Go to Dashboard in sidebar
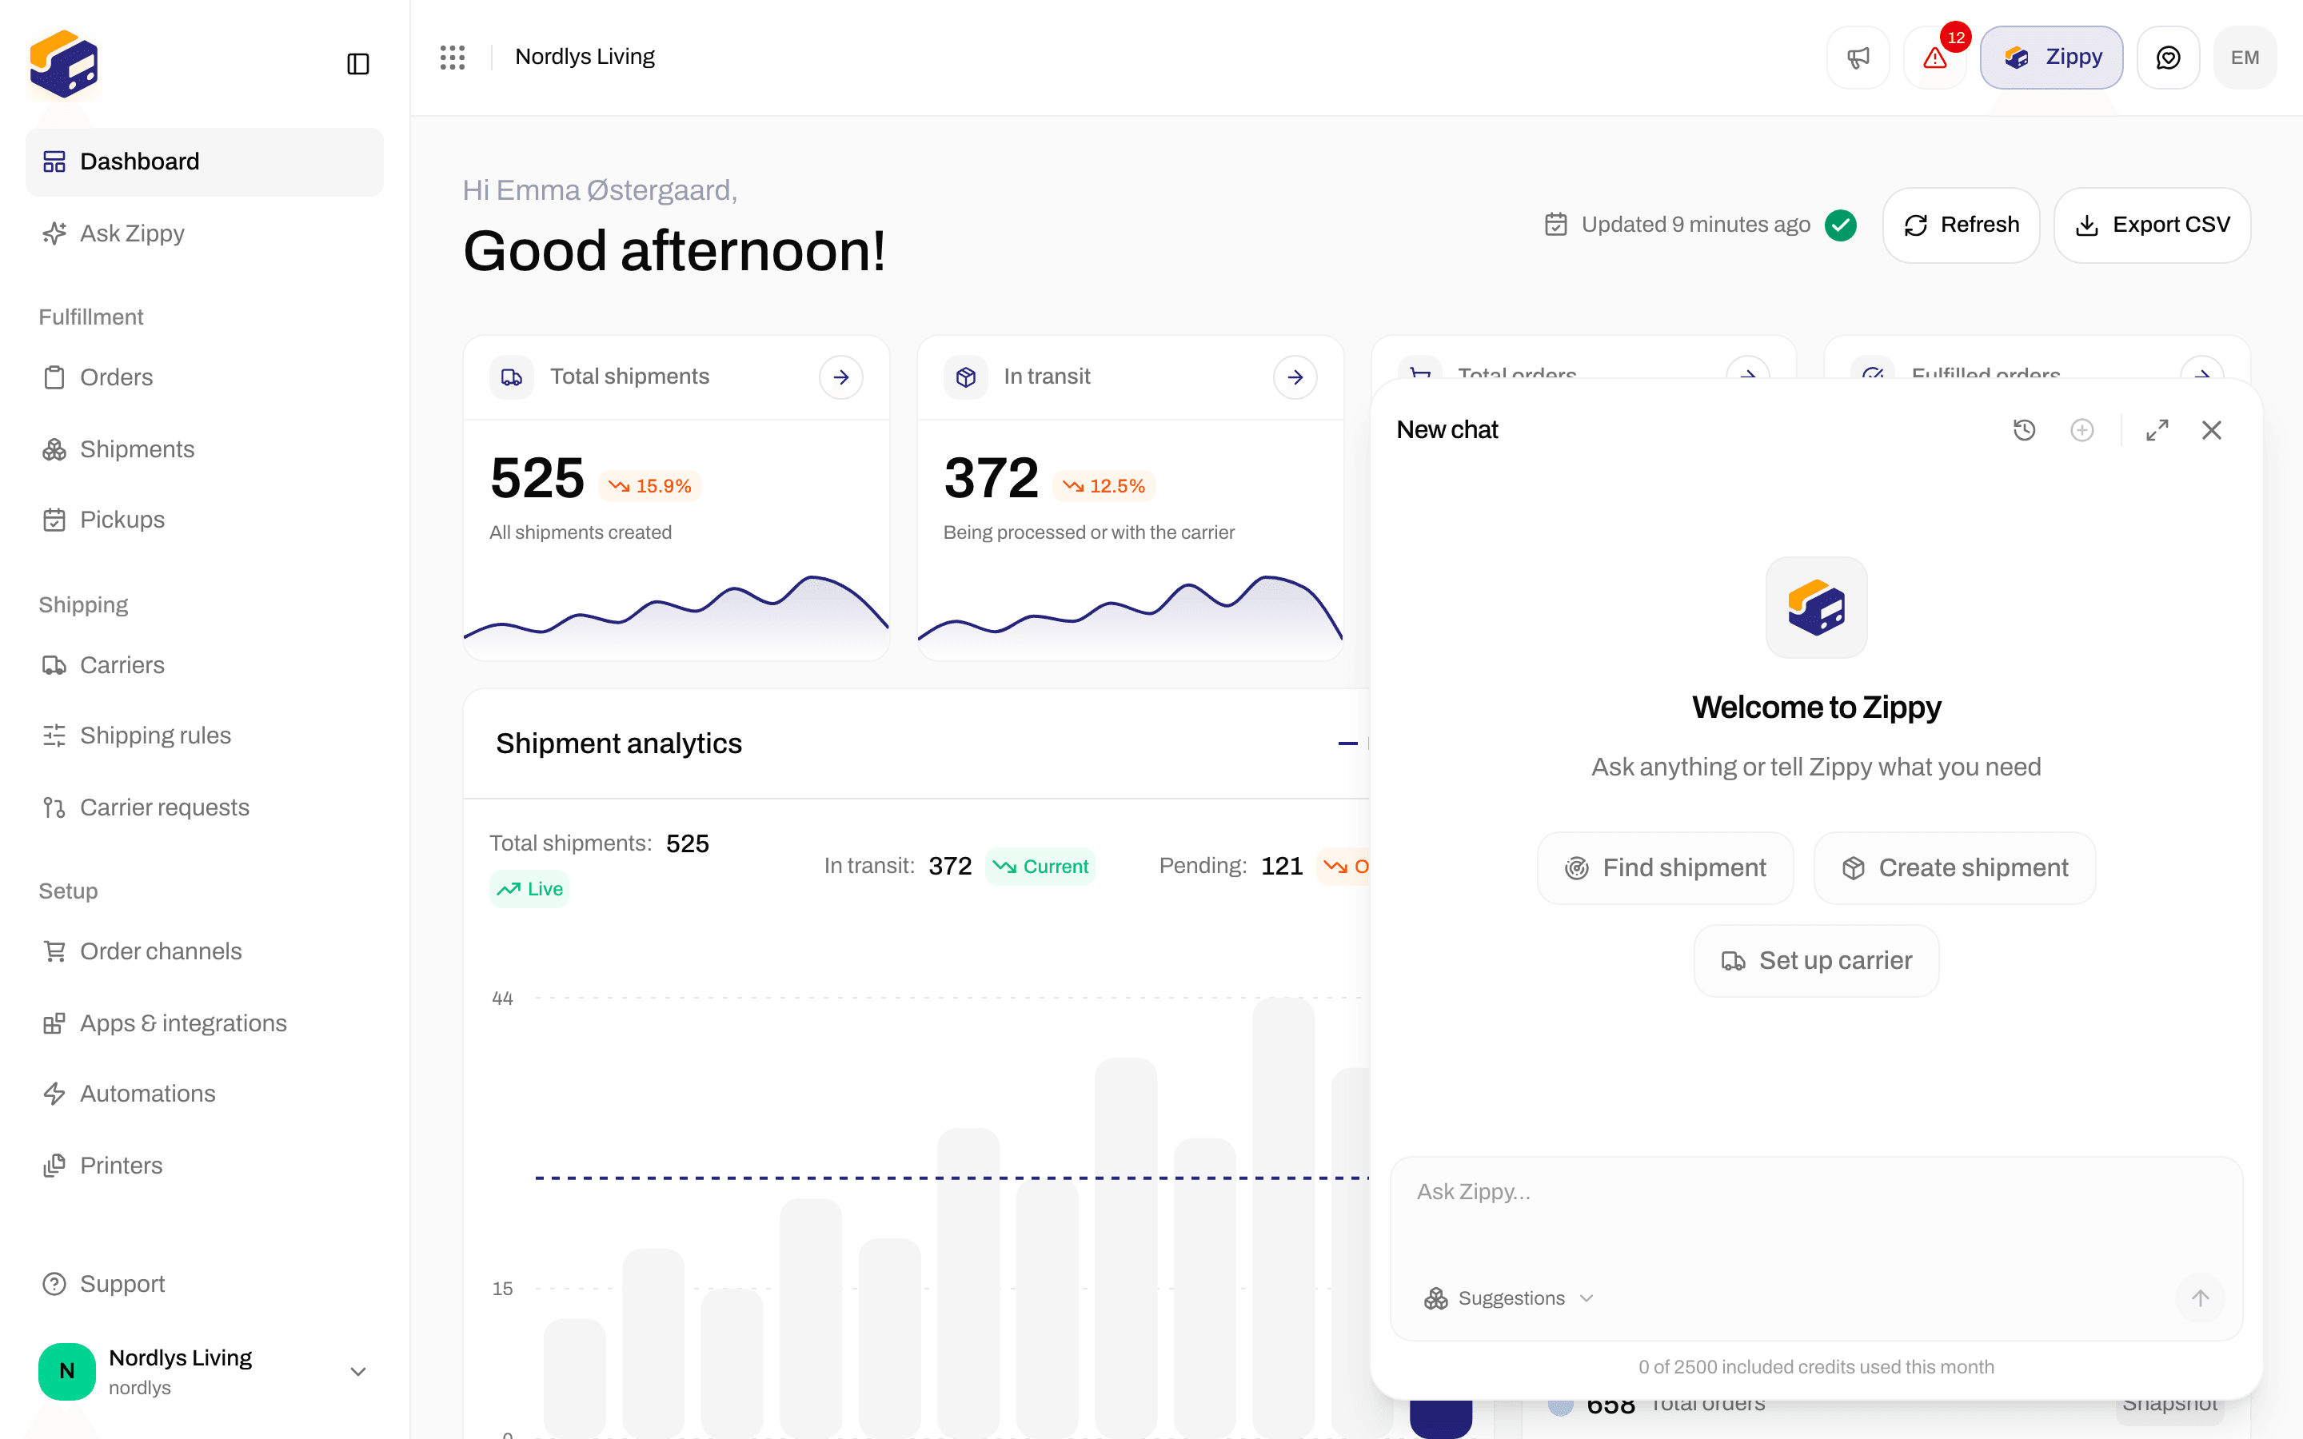The image size is (2303, 1439). (205, 161)
